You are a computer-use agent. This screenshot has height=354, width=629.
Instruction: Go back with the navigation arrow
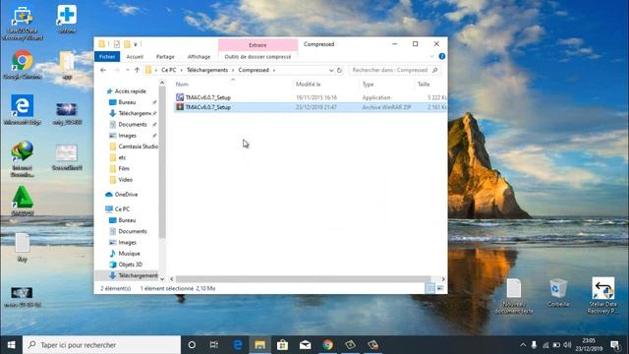(103, 70)
